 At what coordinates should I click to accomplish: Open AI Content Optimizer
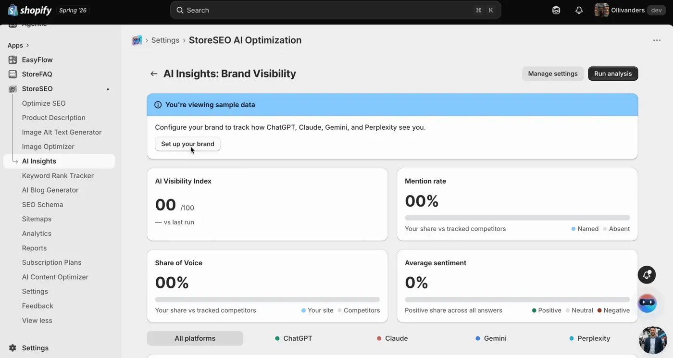click(x=55, y=277)
